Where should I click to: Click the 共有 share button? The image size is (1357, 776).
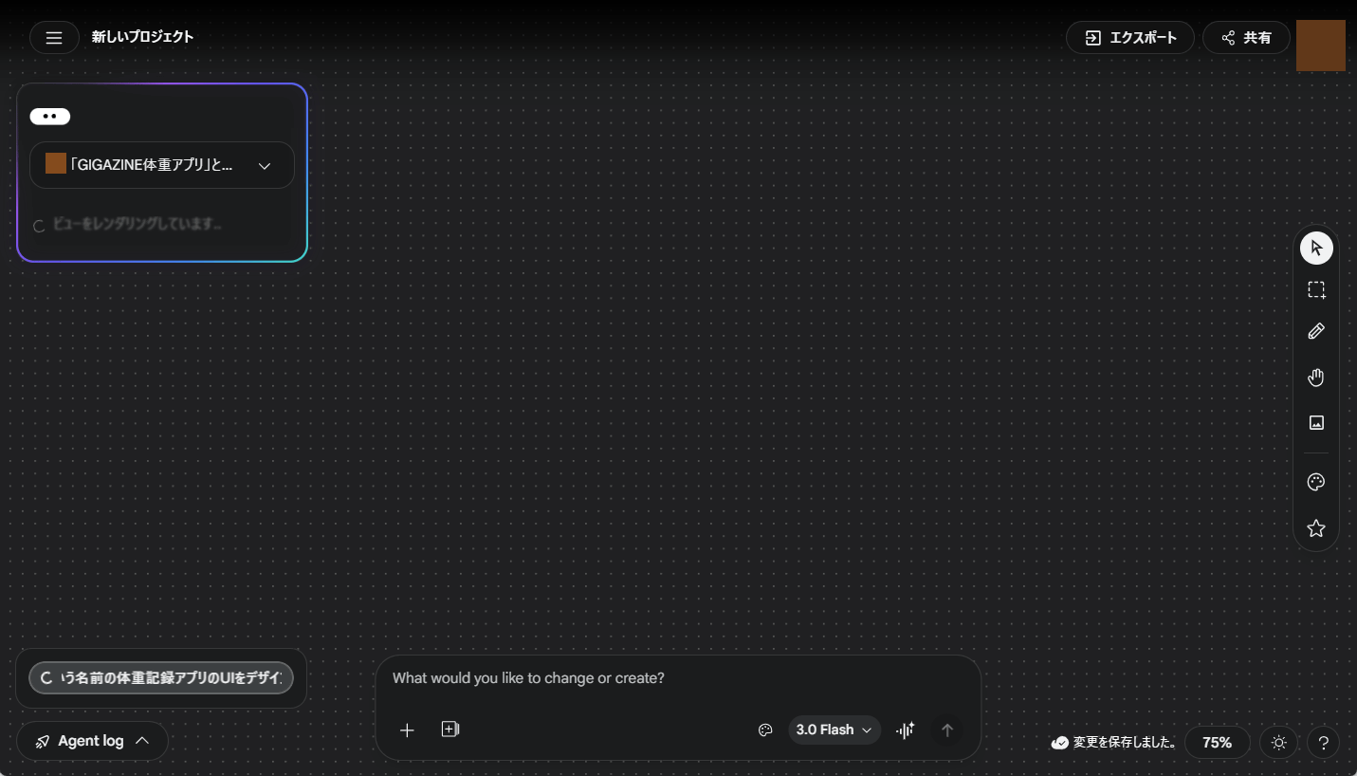pos(1246,38)
